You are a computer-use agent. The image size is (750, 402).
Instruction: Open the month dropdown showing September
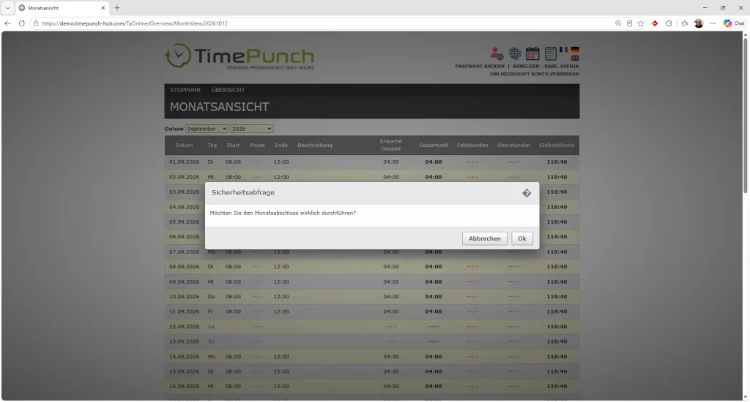coord(207,129)
